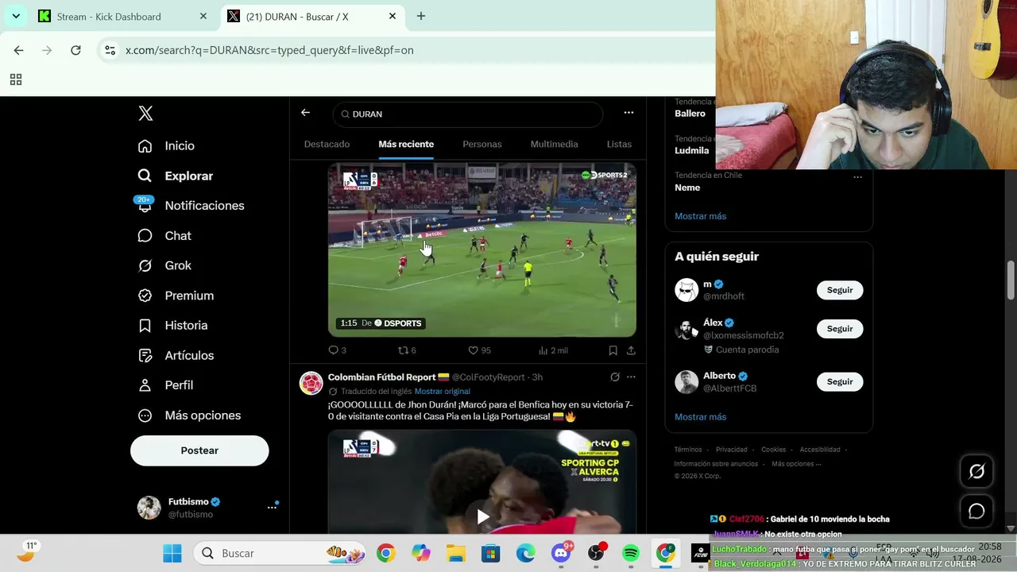Image resolution: width=1017 pixels, height=572 pixels.
Task: Open the Neme trend in Chile
Action: point(688,187)
